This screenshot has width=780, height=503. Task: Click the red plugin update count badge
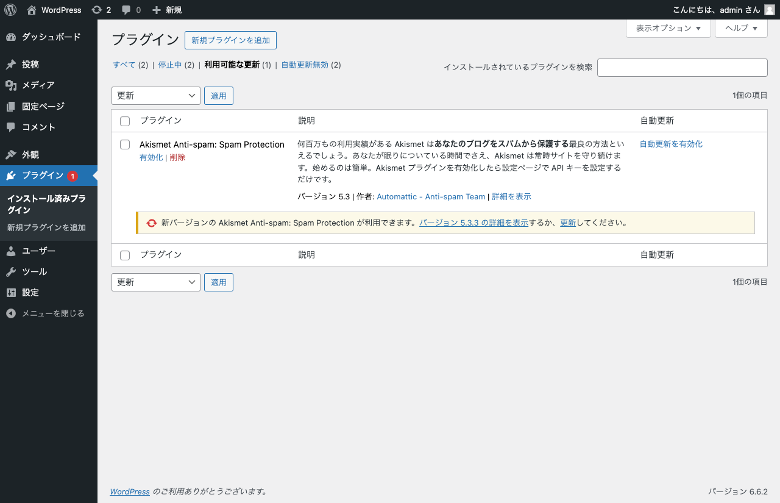72,176
